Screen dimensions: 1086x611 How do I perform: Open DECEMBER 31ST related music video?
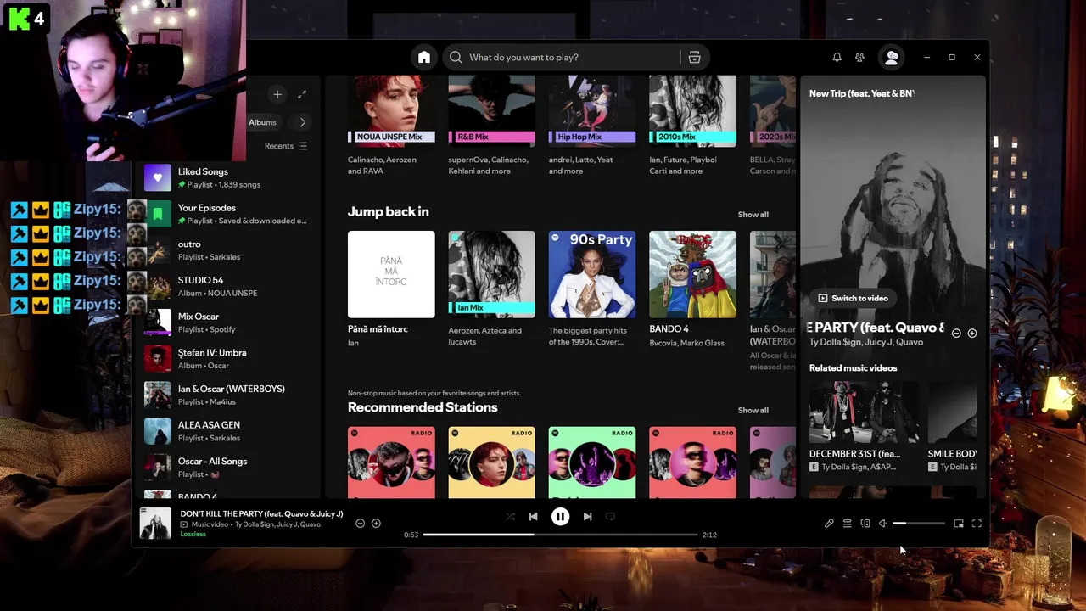pyautogui.click(x=864, y=427)
